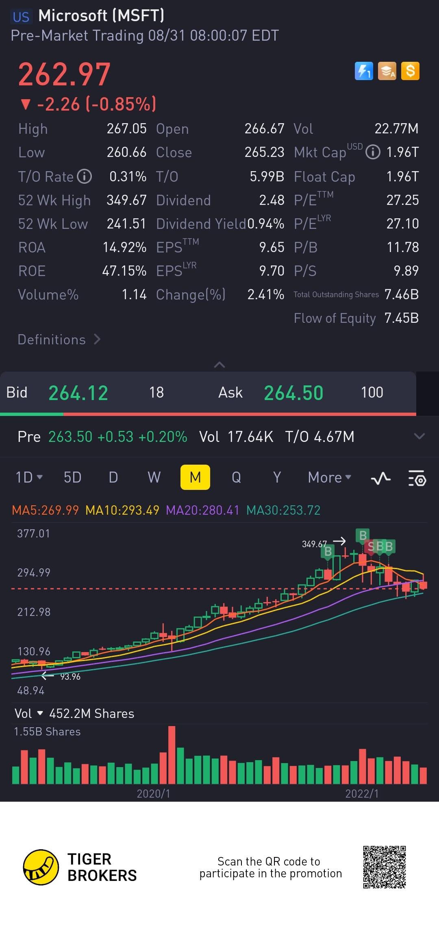439x933 pixels.
Task: Switch chart to 5D timeframe
Action: [x=72, y=477]
